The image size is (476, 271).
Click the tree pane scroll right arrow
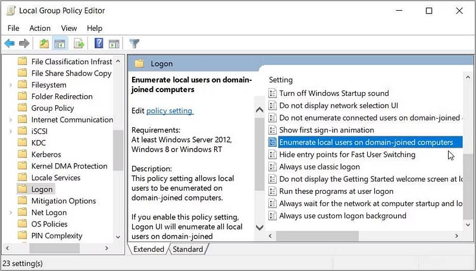(x=107, y=248)
